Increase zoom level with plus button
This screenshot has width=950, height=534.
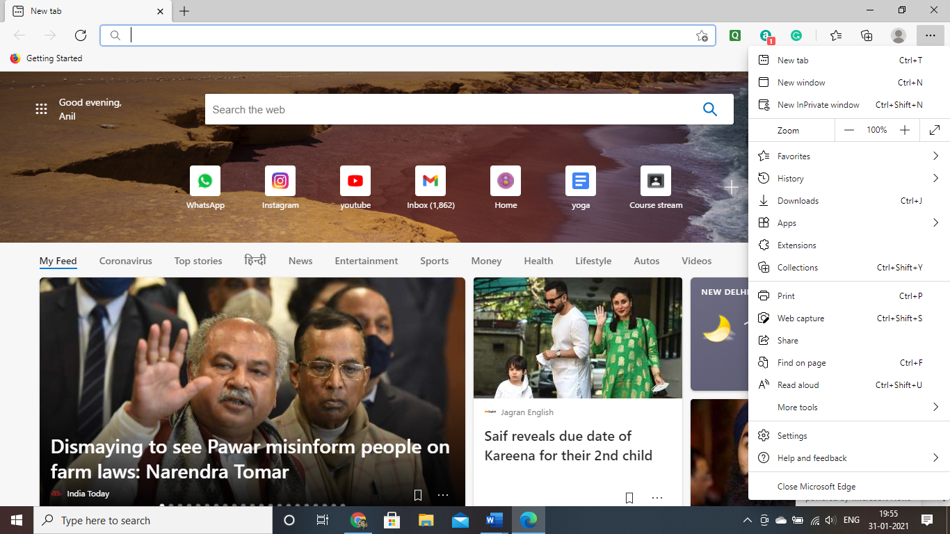(x=904, y=130)
